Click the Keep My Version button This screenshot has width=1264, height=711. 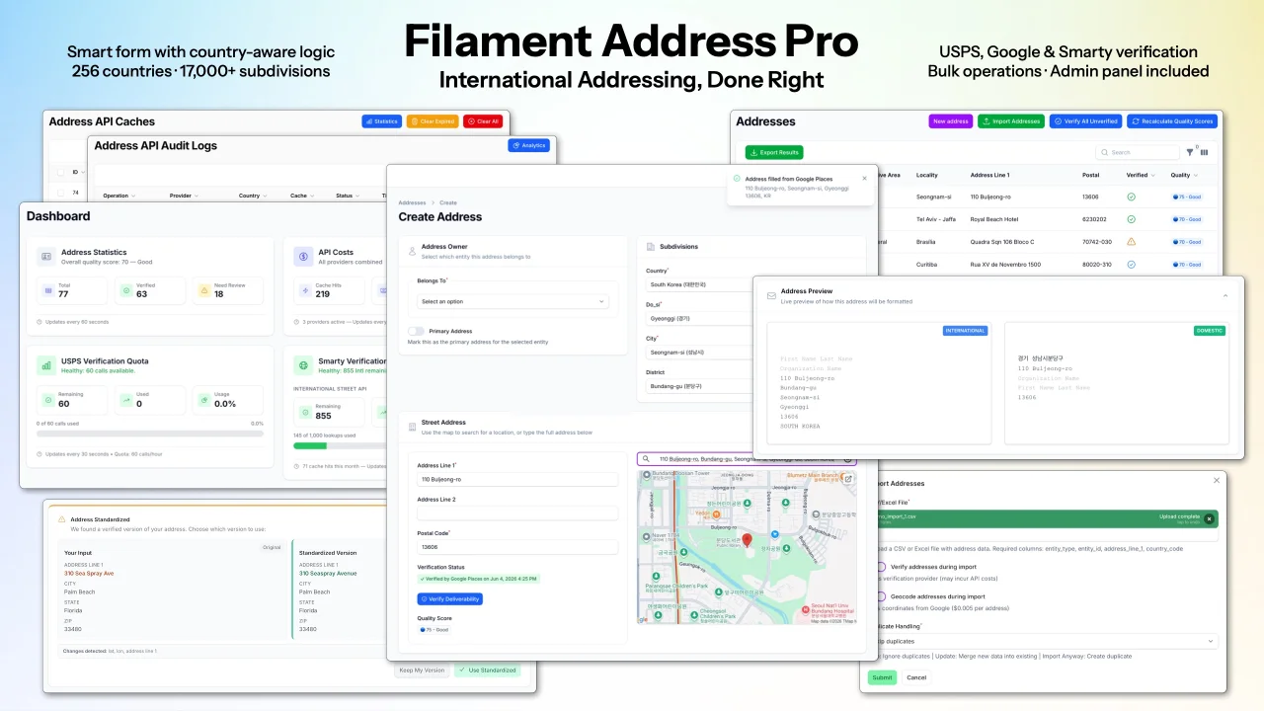click(x=422, y=670)
